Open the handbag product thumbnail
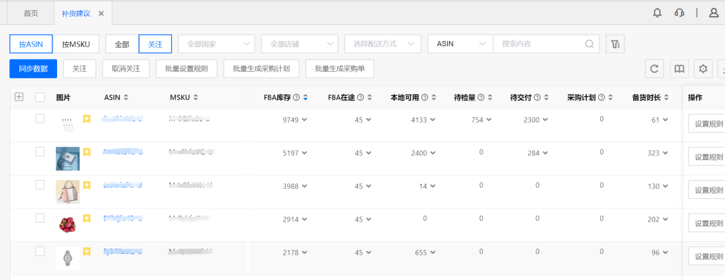The image size is (725, 280). pos(68,192)
